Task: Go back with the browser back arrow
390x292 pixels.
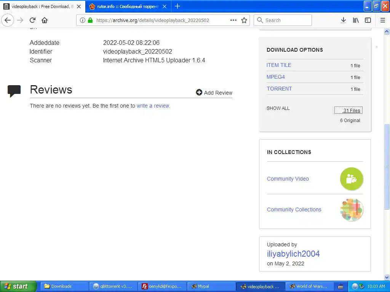Action: click(8, 20)
